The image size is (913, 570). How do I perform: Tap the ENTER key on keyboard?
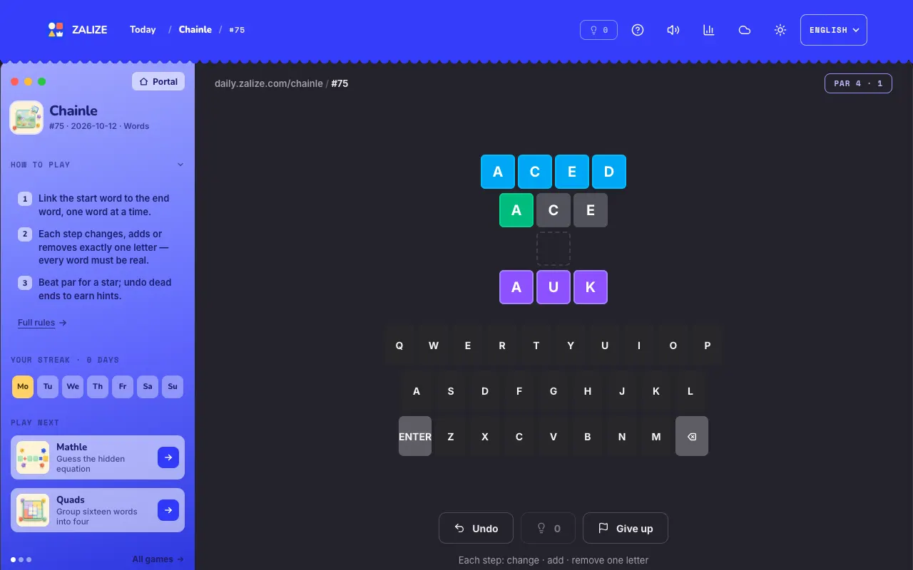click(415, 436)
